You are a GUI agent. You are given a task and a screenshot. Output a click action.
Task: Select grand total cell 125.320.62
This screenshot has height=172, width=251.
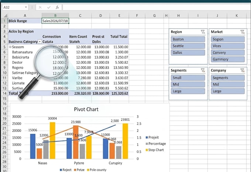click(120, 94)
